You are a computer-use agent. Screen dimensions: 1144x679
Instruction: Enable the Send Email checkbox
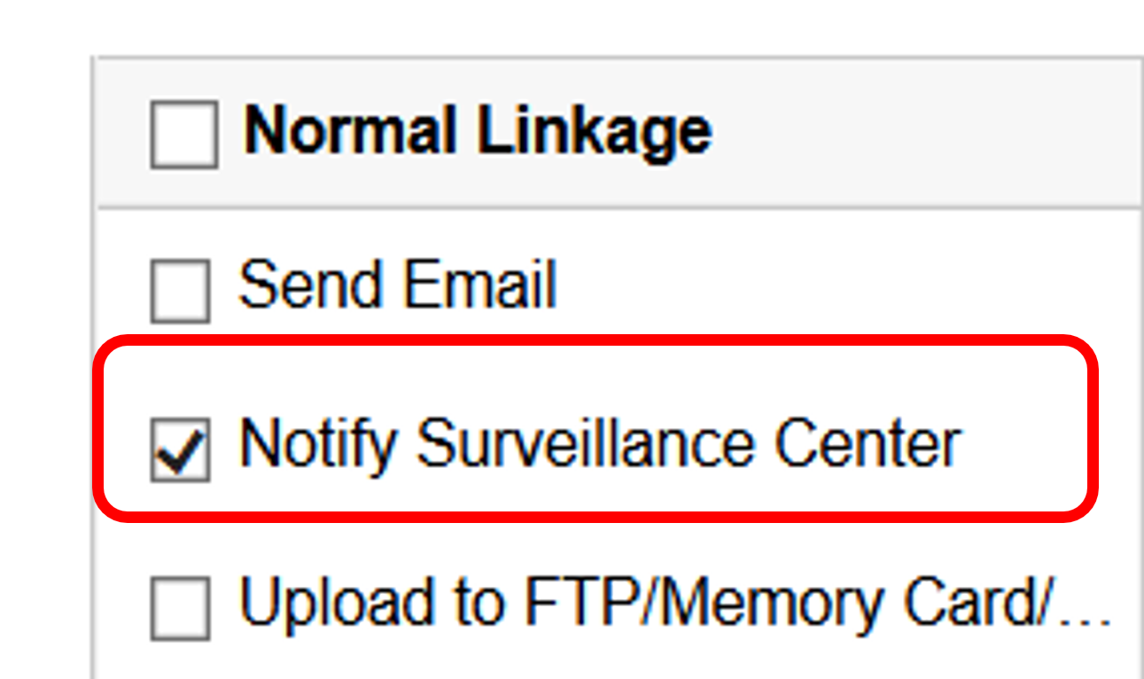tap(180, 290)
